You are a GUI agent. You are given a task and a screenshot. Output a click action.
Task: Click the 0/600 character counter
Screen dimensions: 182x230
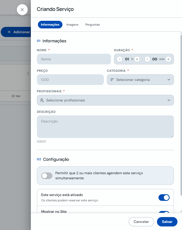tap(41, 141)
